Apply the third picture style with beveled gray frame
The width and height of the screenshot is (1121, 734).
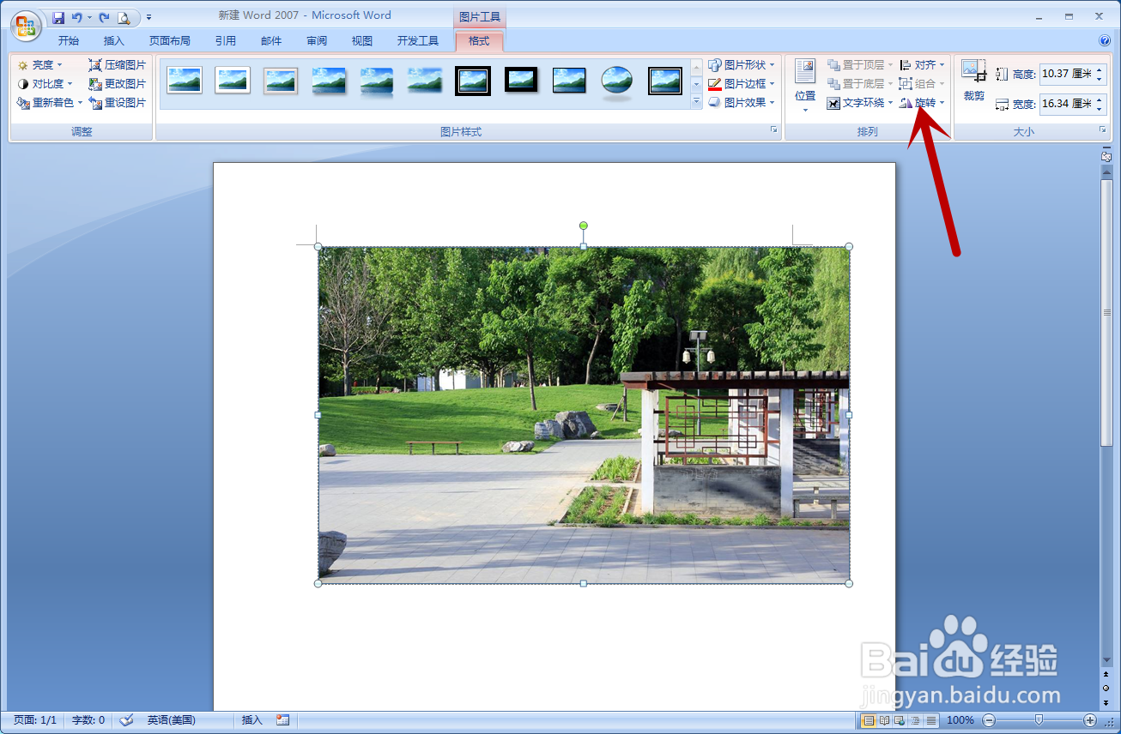281,81
